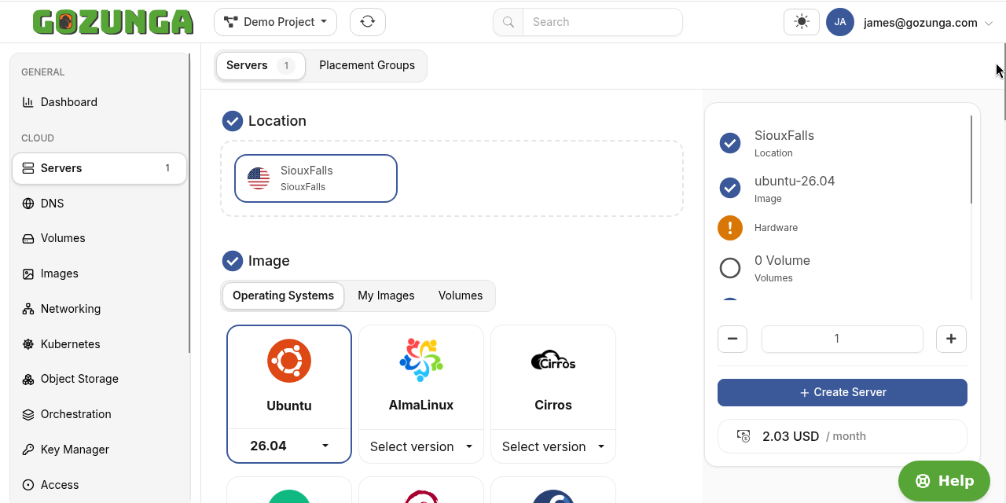
Task: Click the AlmaLinux logo icon
Action: pos(421,360)
